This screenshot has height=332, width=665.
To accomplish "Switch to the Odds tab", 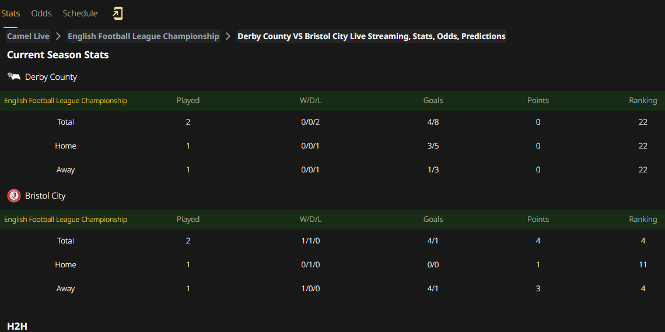I will coord(41,13).
